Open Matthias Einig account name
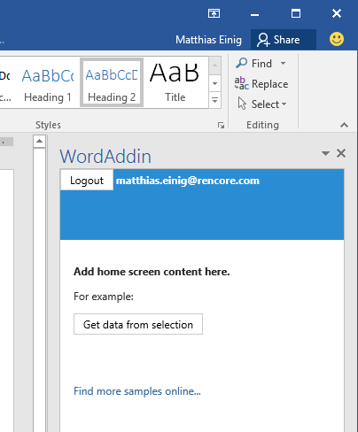 (208, 40)
